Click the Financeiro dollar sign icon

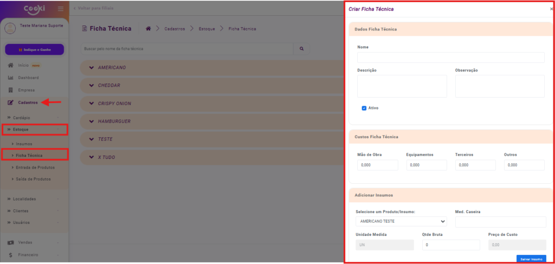pyautogui.click(x=11, y=255)
